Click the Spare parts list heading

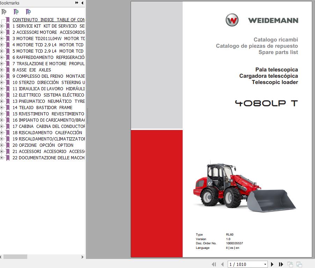(278, 52)
